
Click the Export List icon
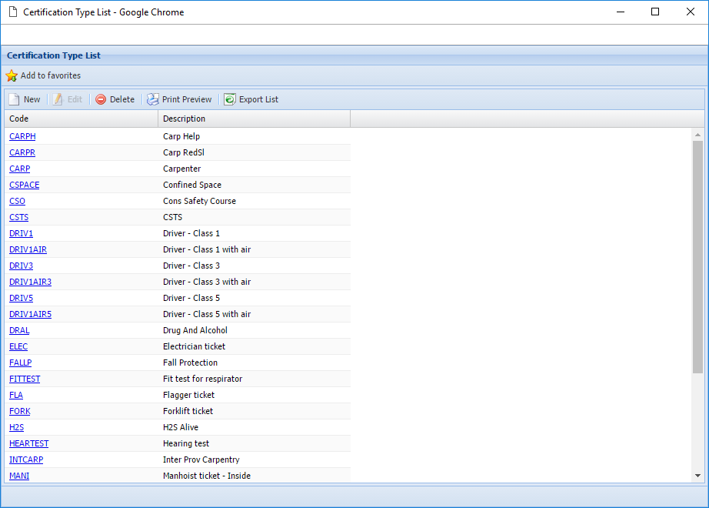click(230, 99)
